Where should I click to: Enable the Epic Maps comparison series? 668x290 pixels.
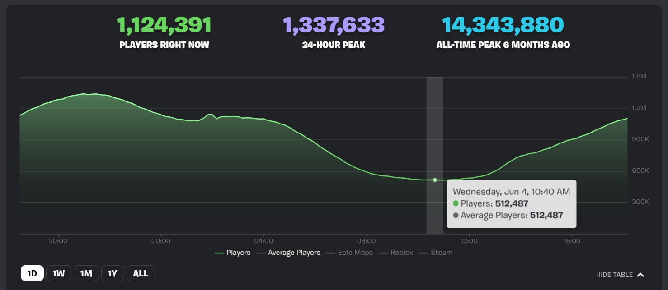[350, 253]
